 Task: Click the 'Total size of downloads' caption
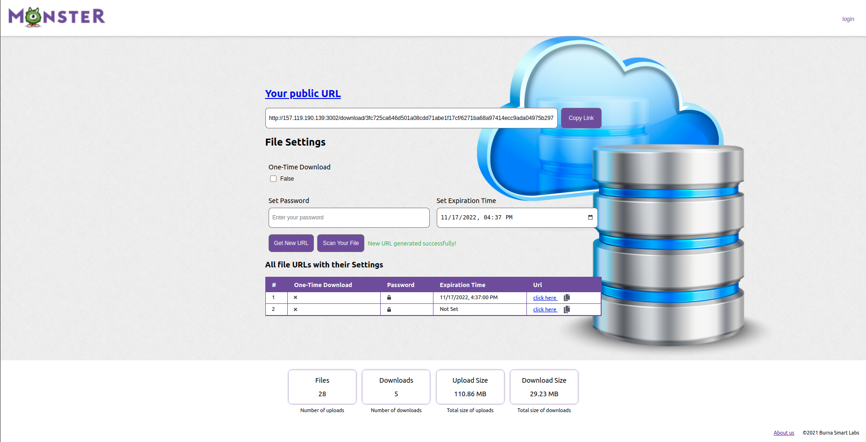(544, 410)
